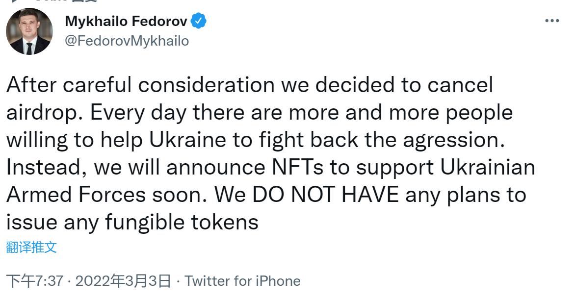Click Mykhailo Fedorov's profile photo
This screenshot has height=302, width=575.
tap(29, 31)
